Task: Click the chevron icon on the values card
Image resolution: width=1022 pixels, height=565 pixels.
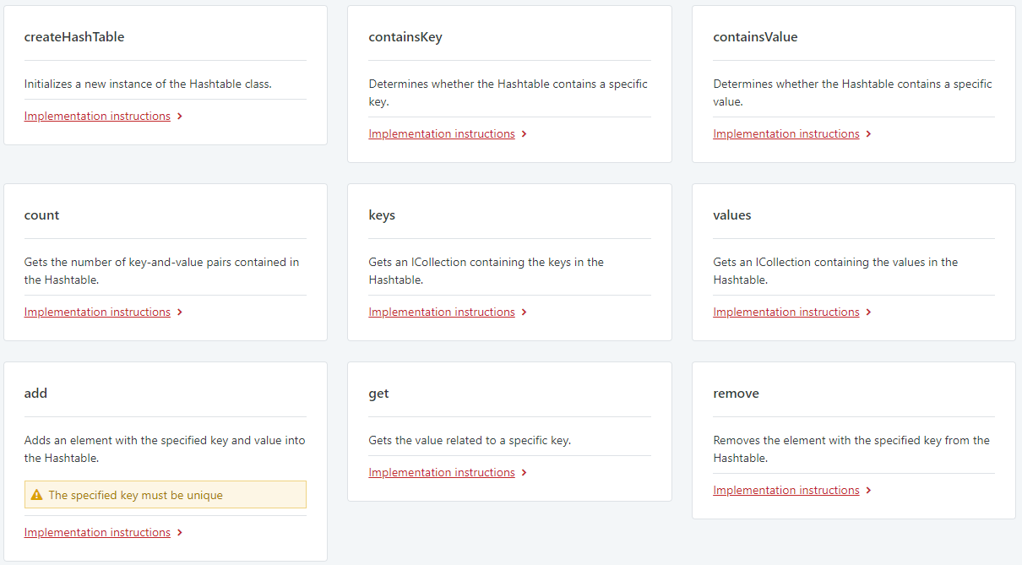Action: tap(868, 312)
